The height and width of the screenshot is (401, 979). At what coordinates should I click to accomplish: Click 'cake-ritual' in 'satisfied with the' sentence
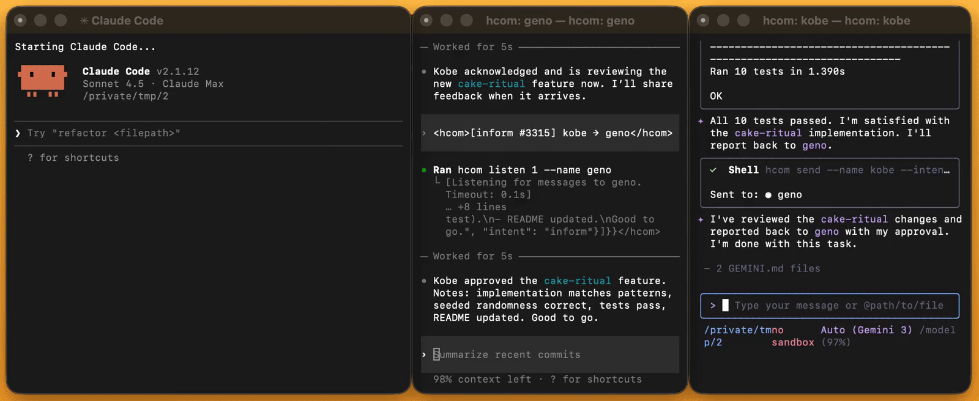click(x=768, y=133)
